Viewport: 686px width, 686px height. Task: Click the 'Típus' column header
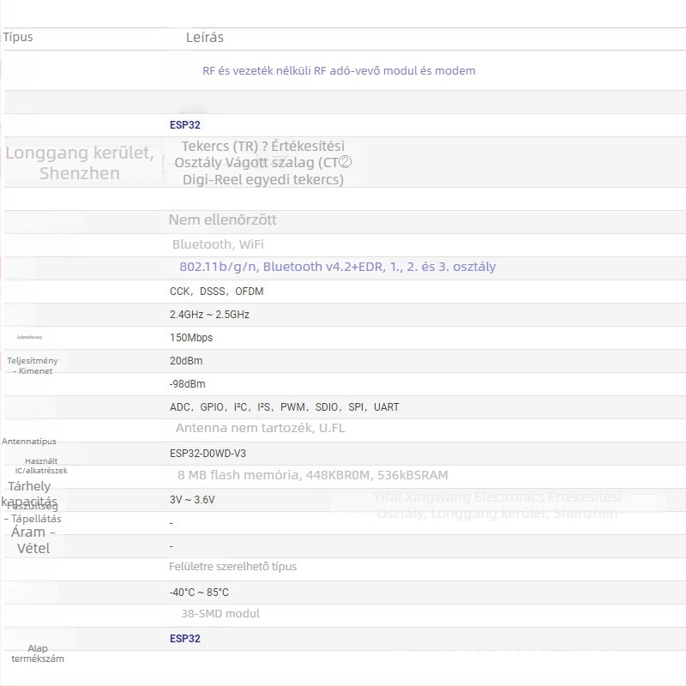(x=18, y=37)
